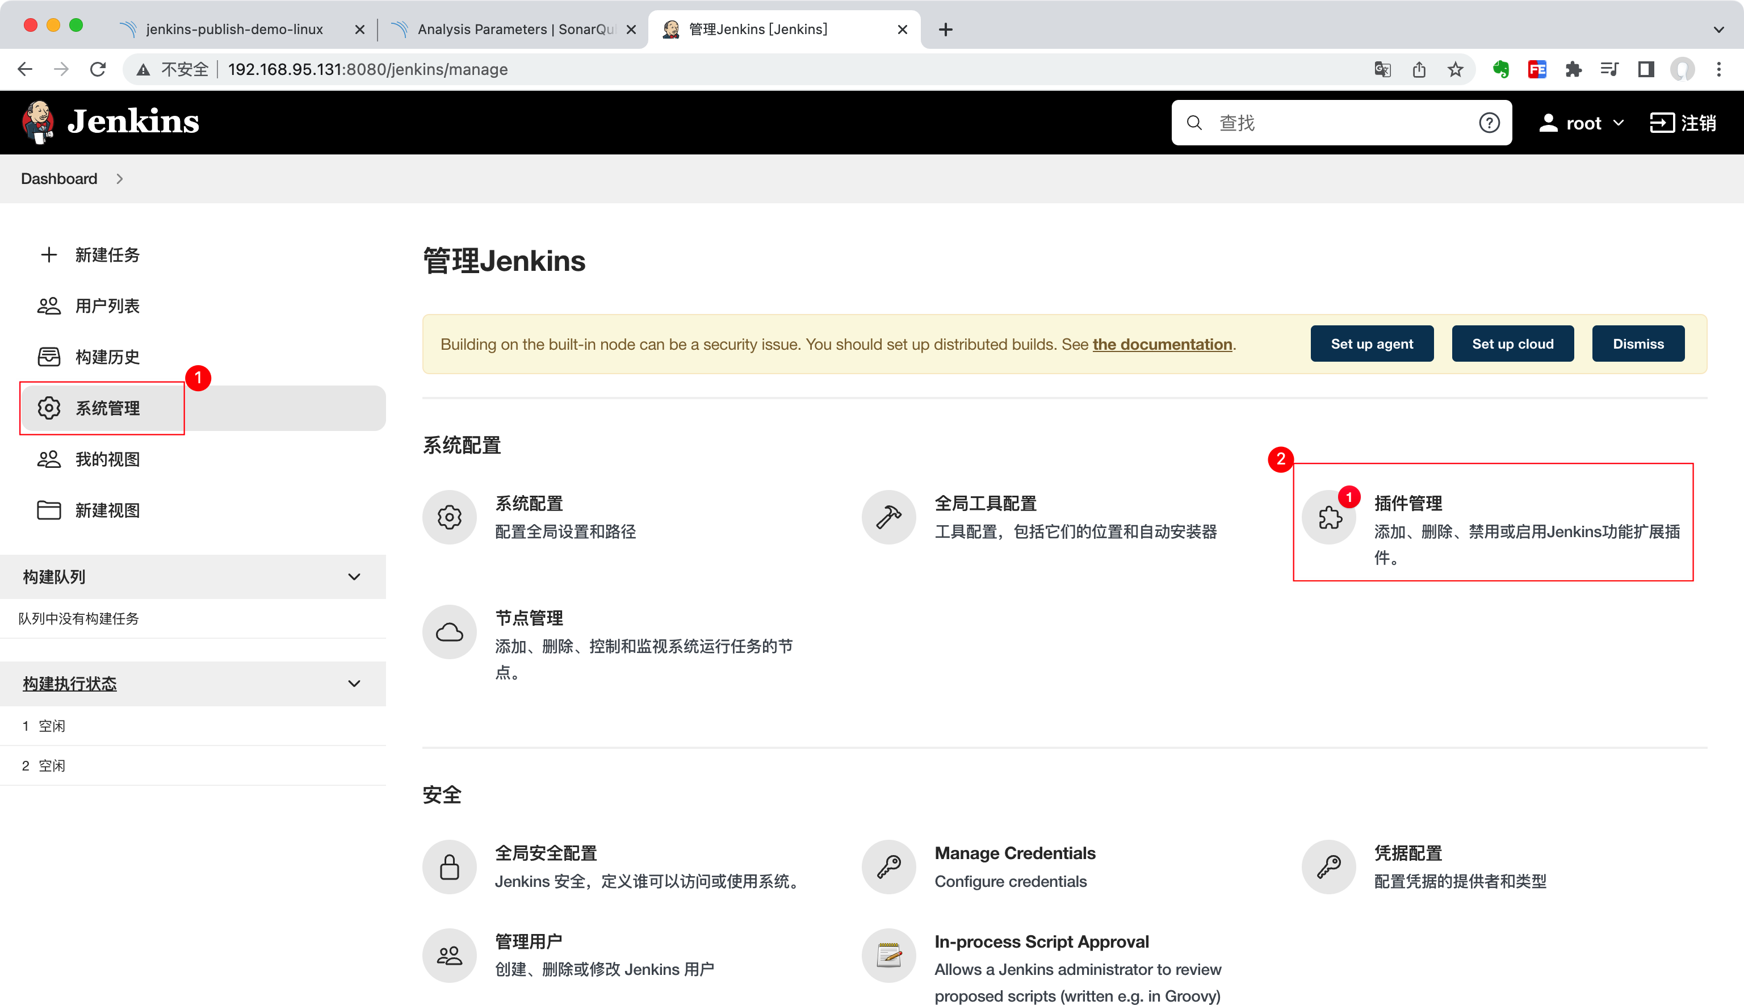Open the root account dropdown
The width and height of the screenshot is (1744, 1005).
pyautogui.click(x=1583, y=122)
